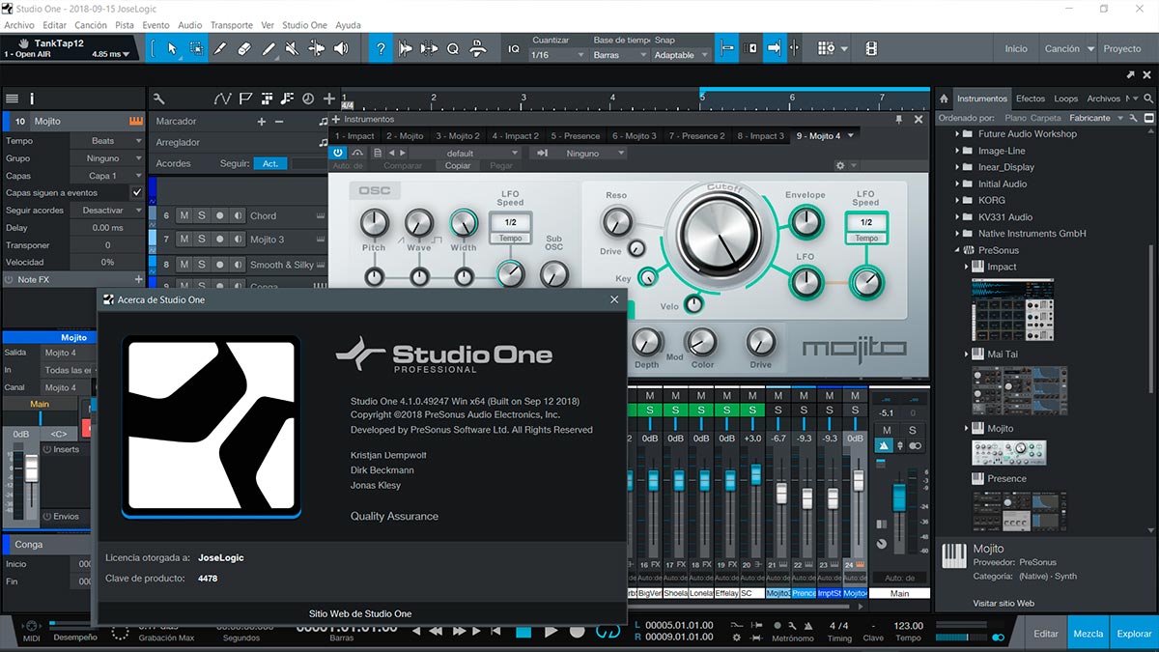Open the Archivo menu
1159x652 pixels.
(x=19, y=25)
